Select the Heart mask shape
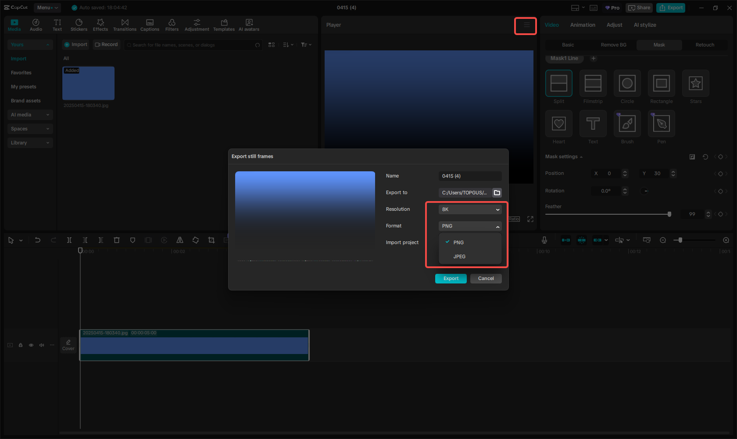The image size is (737, 439). tap(558, 124)
